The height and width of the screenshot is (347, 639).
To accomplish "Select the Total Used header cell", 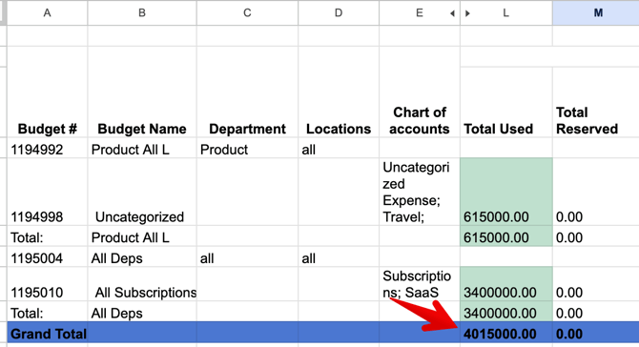I will pyautogui.click(x=506, y=102).
